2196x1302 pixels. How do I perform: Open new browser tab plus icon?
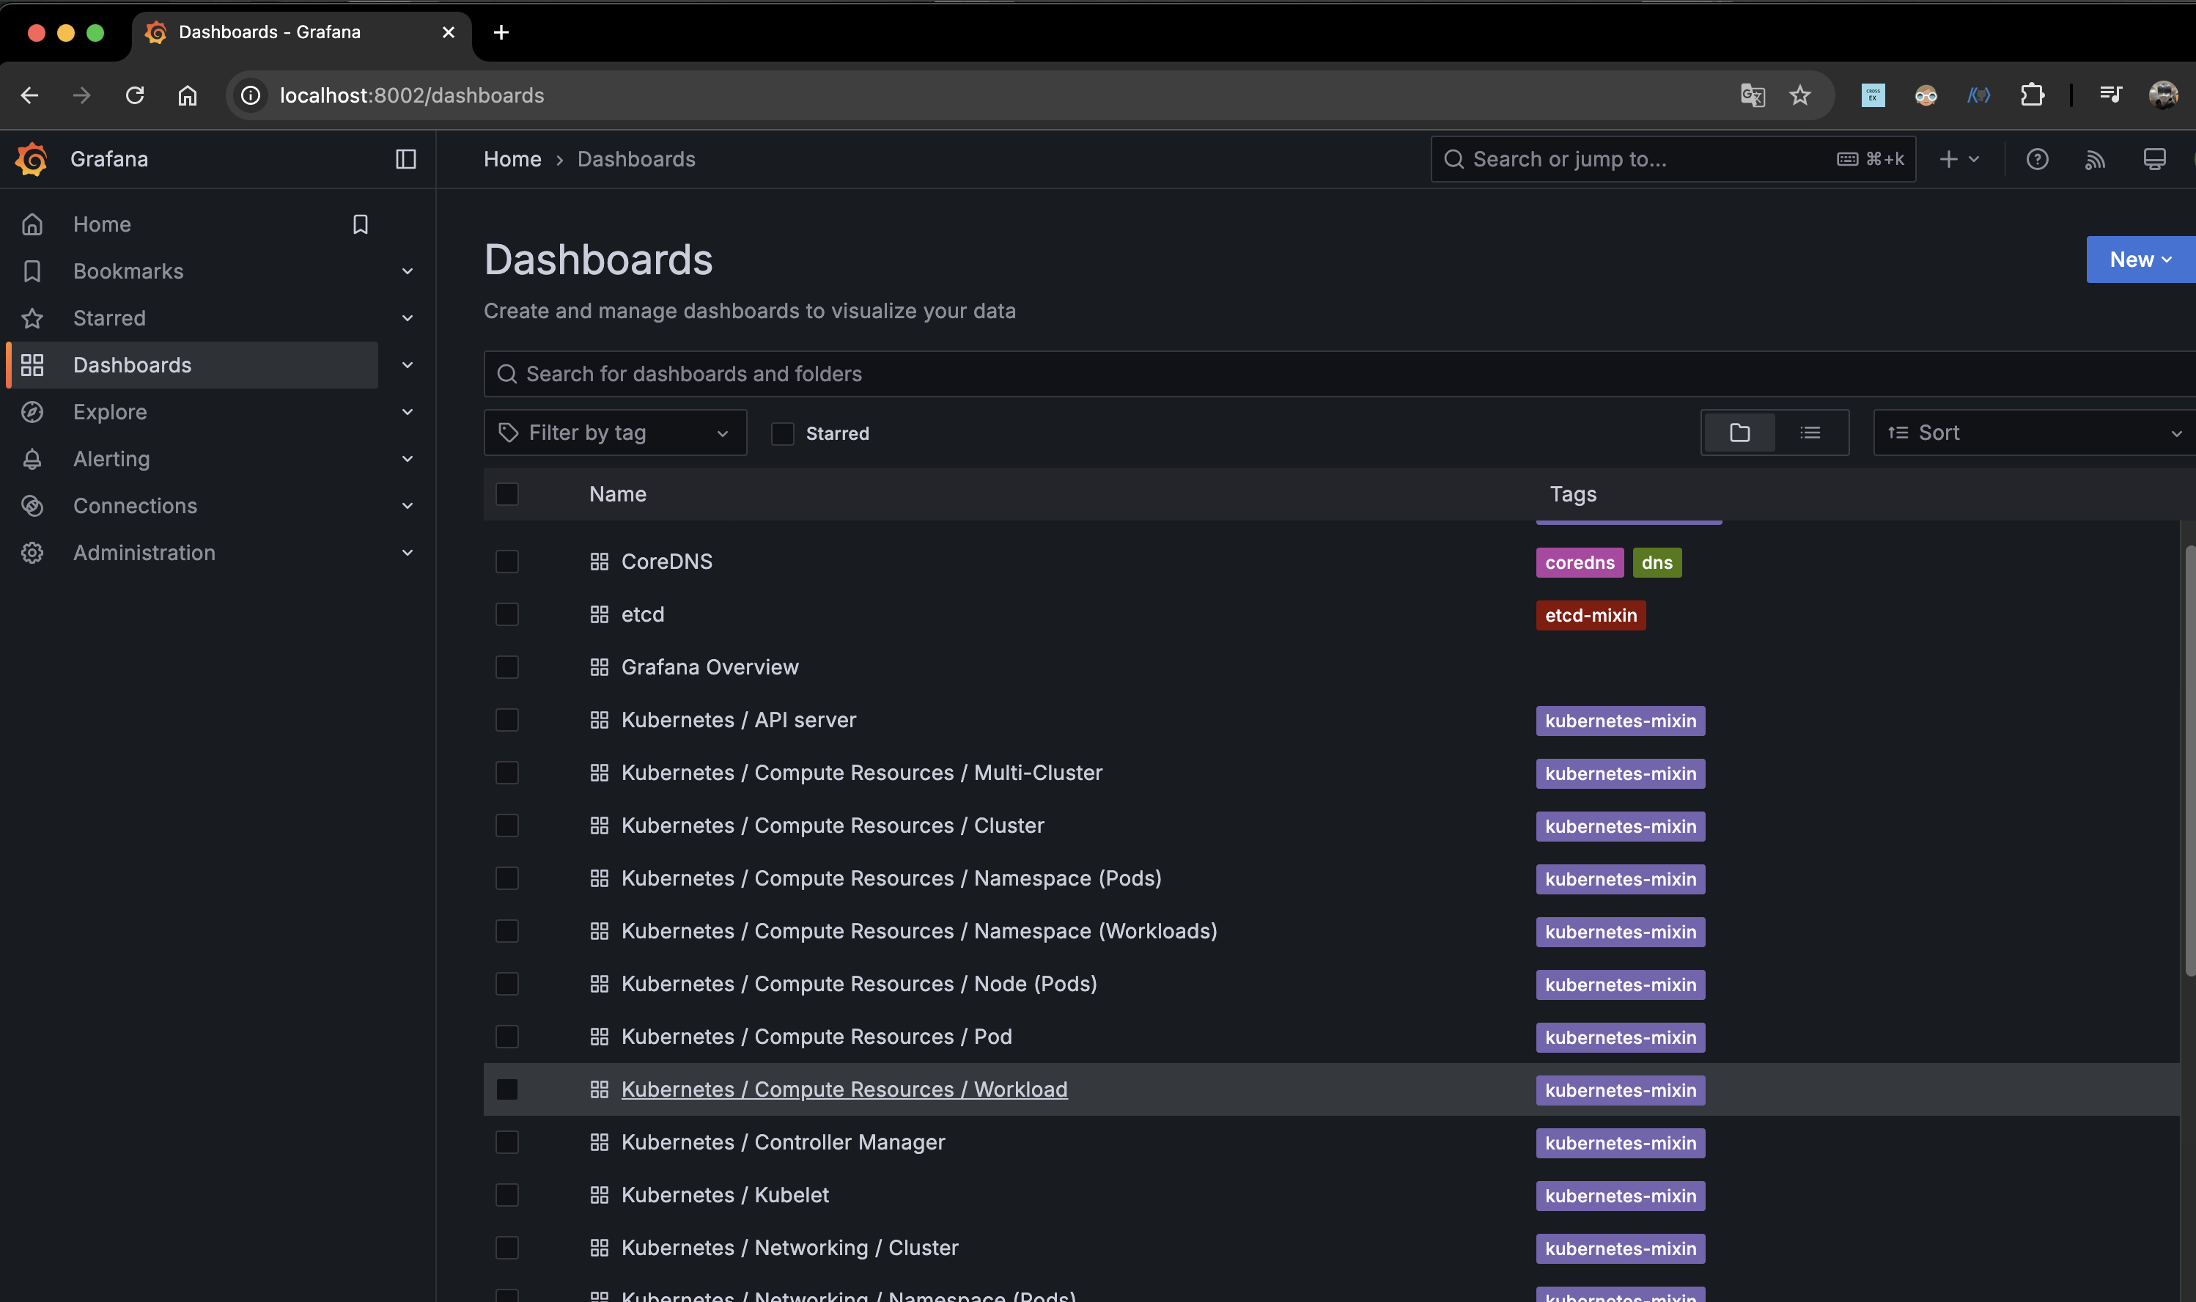[501, 32]
